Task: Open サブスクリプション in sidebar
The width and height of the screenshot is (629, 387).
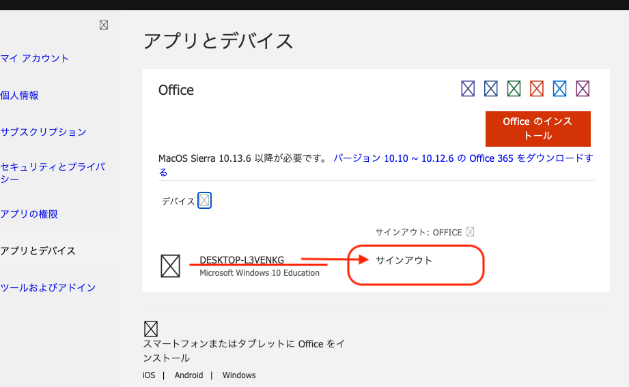Action: click(x=43, y=132)
